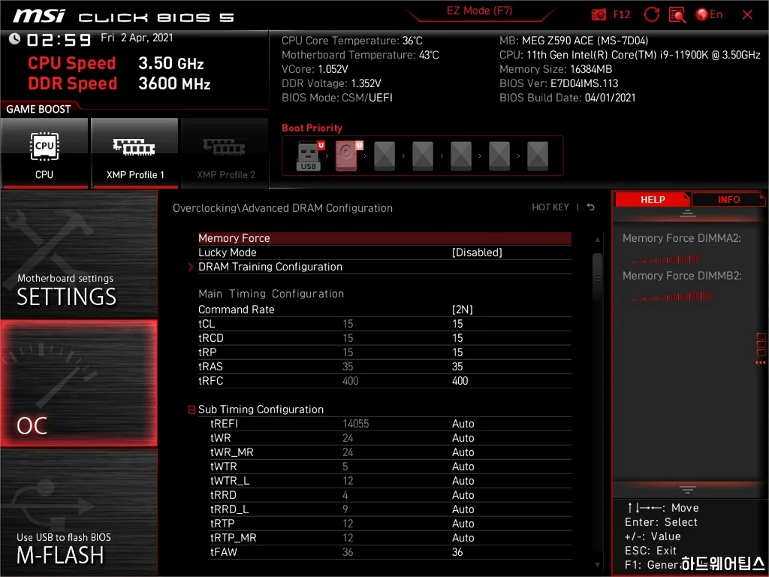Click the date Fri 2 Apr, 2021

click(x=137, y=38)
